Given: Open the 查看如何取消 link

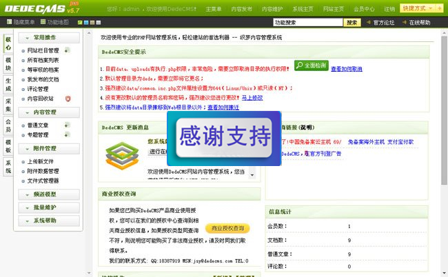Looking at the screenshot, I should [347, 69].
